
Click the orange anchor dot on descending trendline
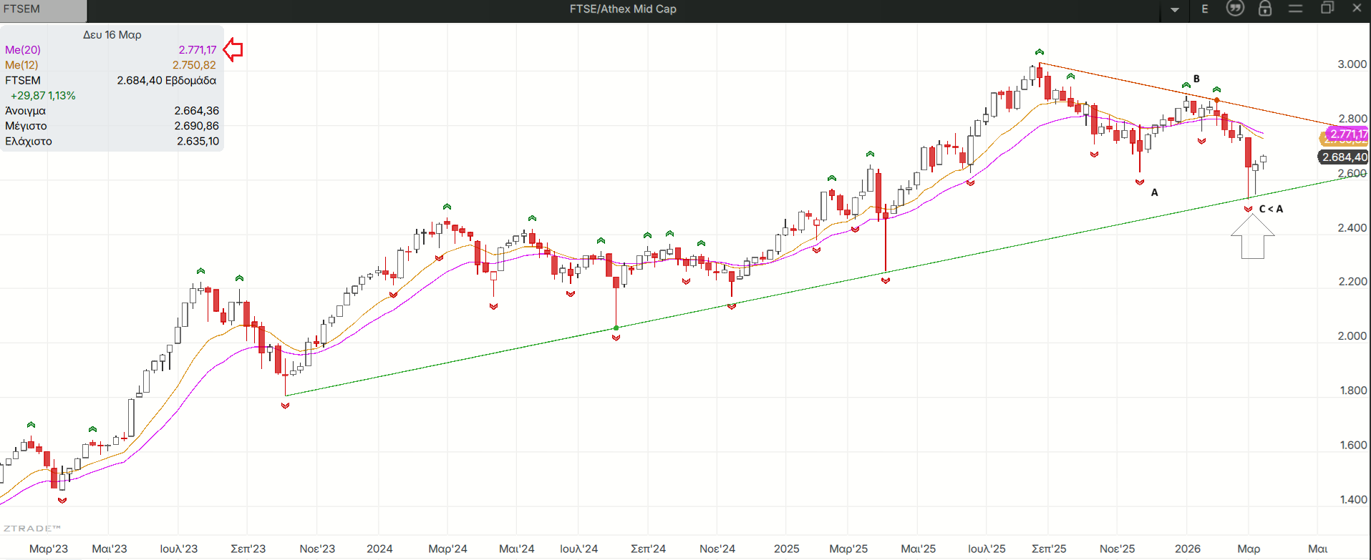click(x=1216, y=100)
